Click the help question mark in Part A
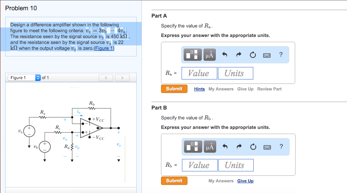Screen dimensions: 347x193 pos(281,55)
